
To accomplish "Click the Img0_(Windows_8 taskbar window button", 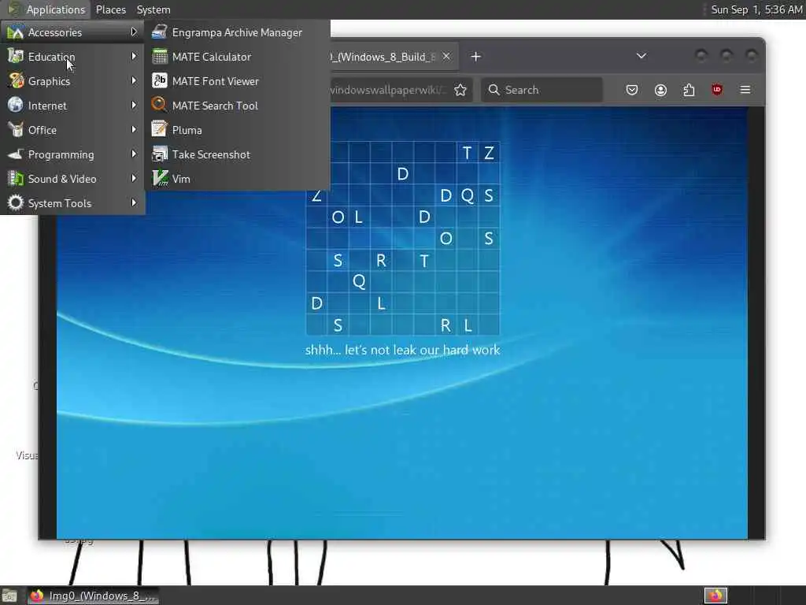I will coord(93,596).
